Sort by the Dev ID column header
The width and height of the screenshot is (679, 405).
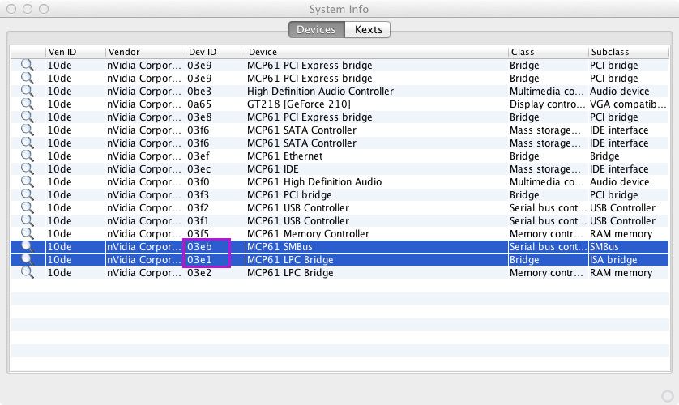pos(216,52)
